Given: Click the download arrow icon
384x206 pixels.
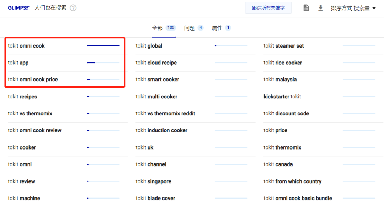Looking at the screenshot, I should tap(320, 8).
